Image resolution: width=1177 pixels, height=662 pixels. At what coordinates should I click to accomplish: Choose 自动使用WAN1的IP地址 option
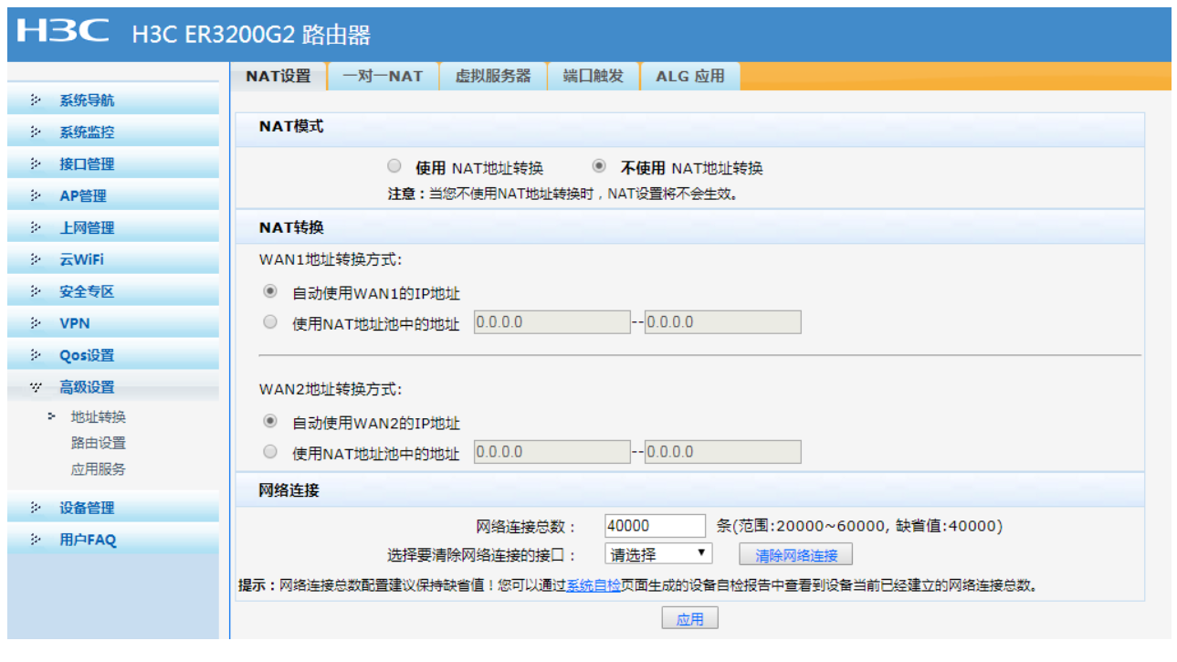pos(269,292)
